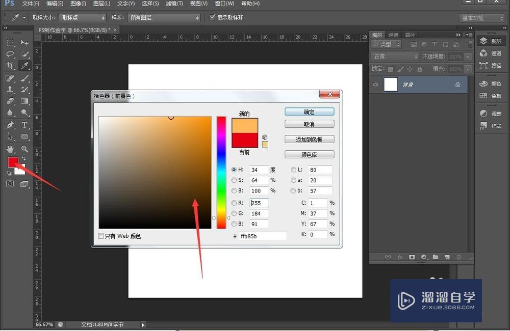510x331 pixels.
Task: Enable the 只有 Web 颜色 checkbox
Action: point(101,236)
